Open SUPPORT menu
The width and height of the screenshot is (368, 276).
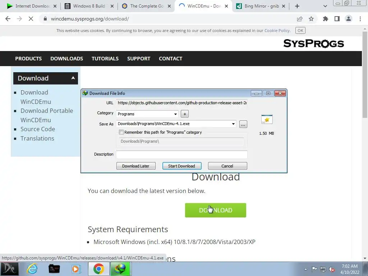point(139,59)
